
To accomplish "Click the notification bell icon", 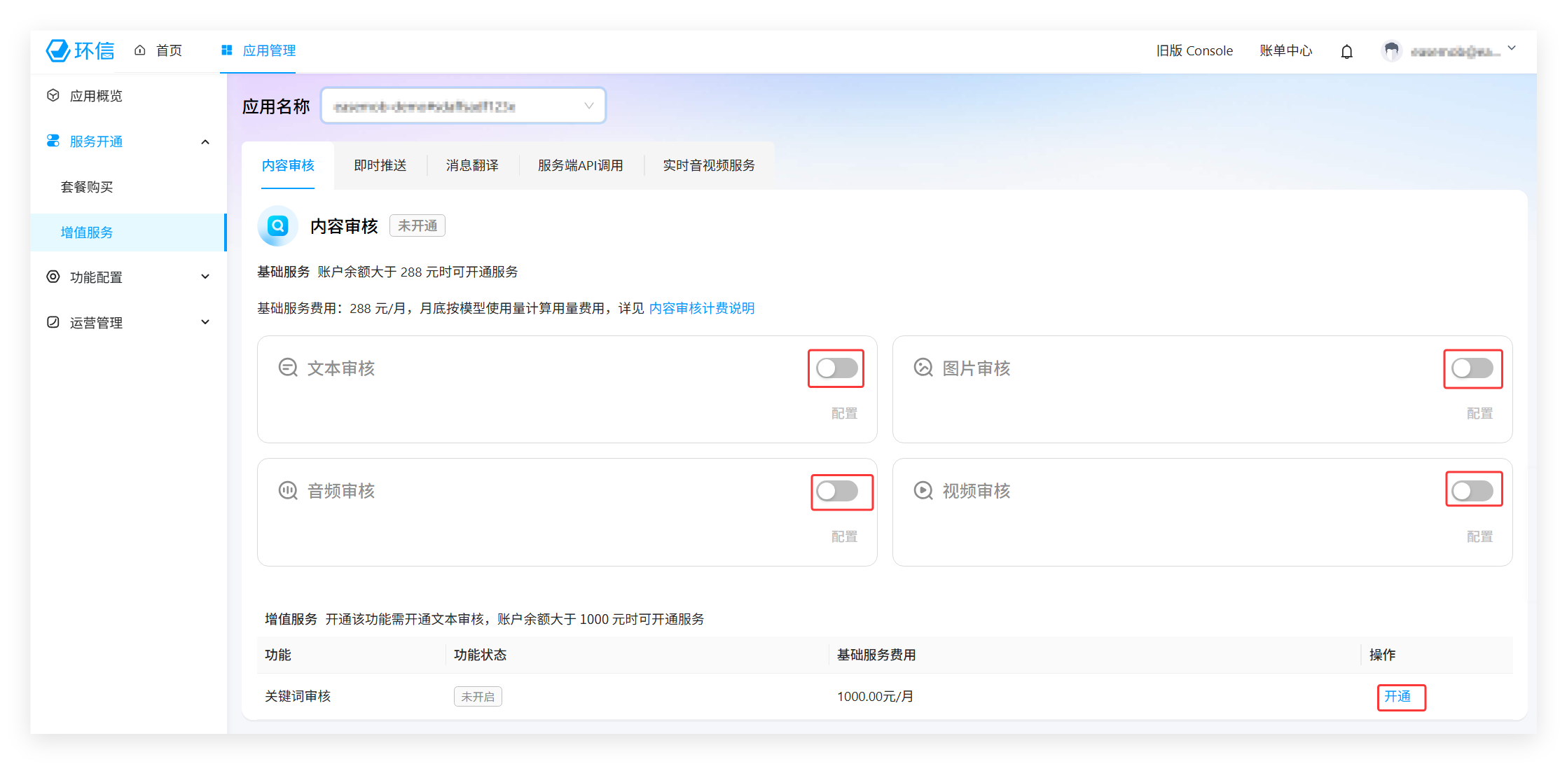I will pos(1346,51).
